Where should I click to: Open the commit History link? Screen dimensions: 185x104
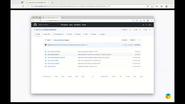pyautogui.click(x=137, y=45)
